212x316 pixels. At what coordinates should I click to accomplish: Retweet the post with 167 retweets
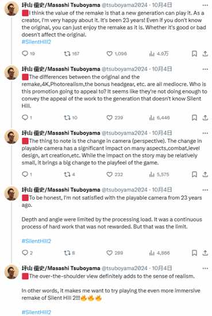pyautogui.click(x=72, y=53)
